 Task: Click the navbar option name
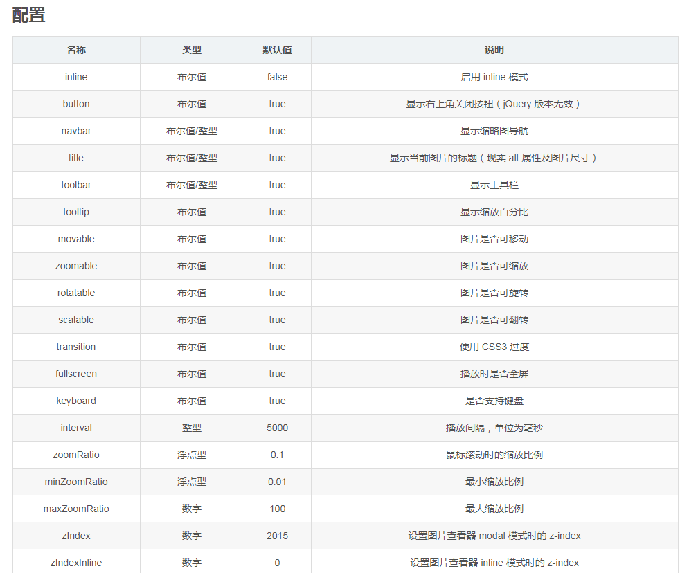point(76,131)
